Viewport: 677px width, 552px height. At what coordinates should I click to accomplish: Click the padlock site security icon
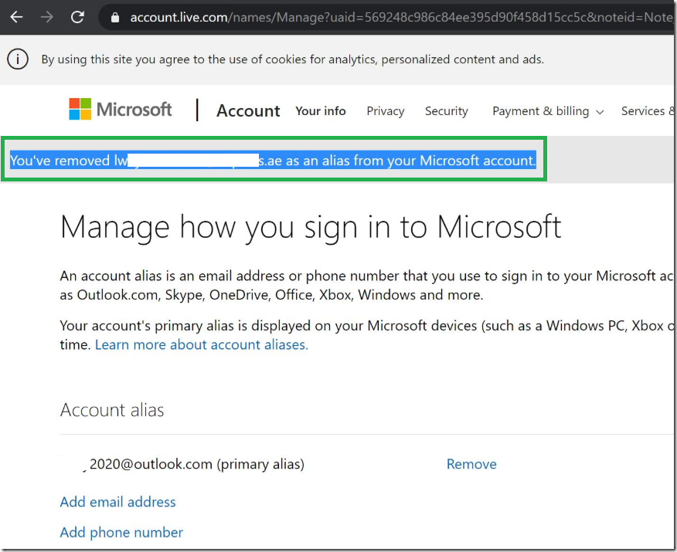point(115,17)
